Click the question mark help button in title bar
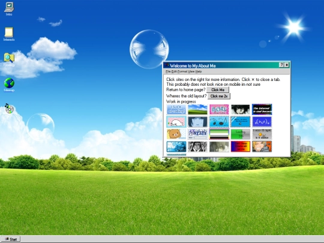Viewport: 324px width, 243px height. click(281, 65)
